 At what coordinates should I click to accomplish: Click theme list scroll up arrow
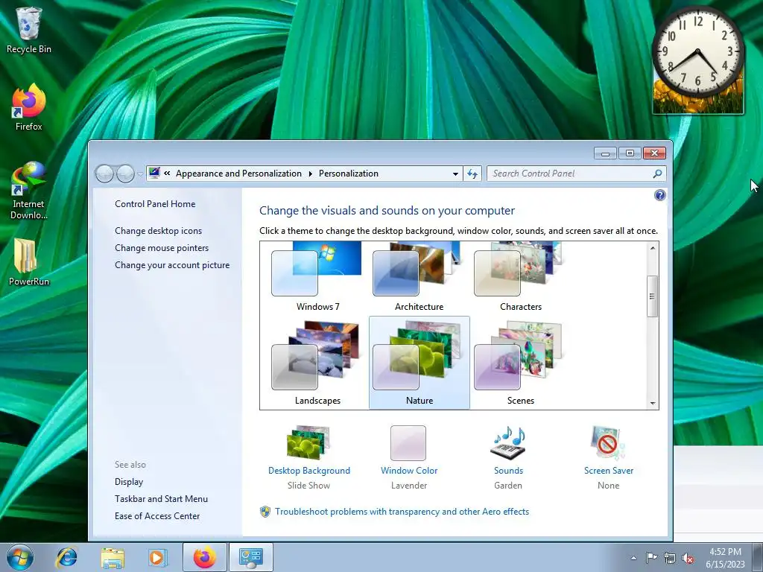pos(653,247)
